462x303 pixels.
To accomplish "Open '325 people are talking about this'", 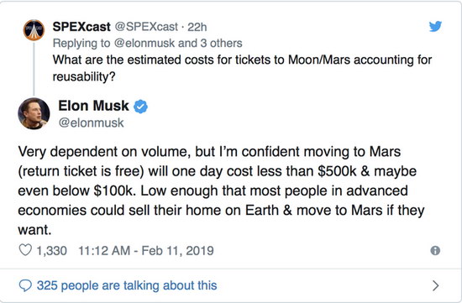I will coord(127,285).
